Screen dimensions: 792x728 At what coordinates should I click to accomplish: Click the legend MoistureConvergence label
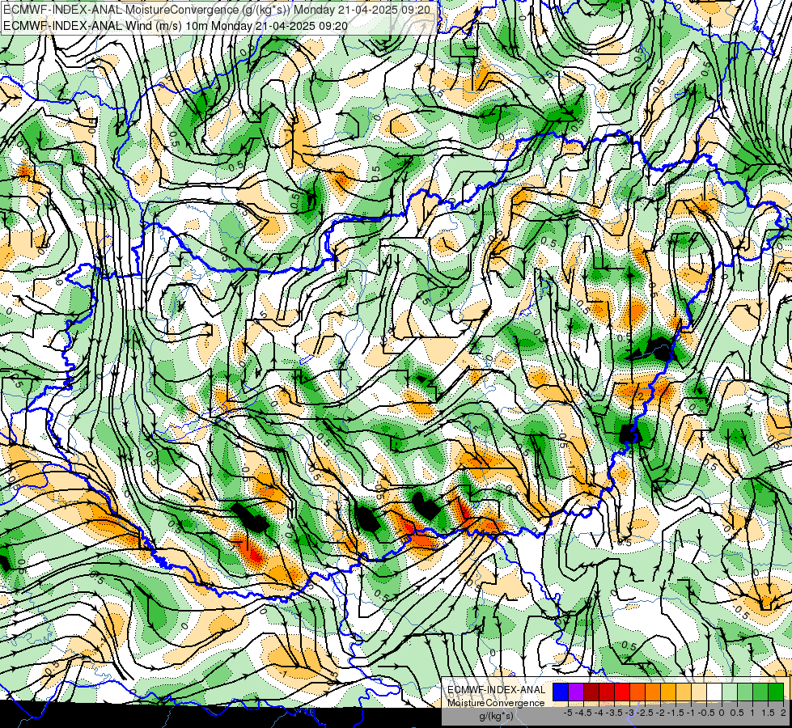tap(496, 703)
